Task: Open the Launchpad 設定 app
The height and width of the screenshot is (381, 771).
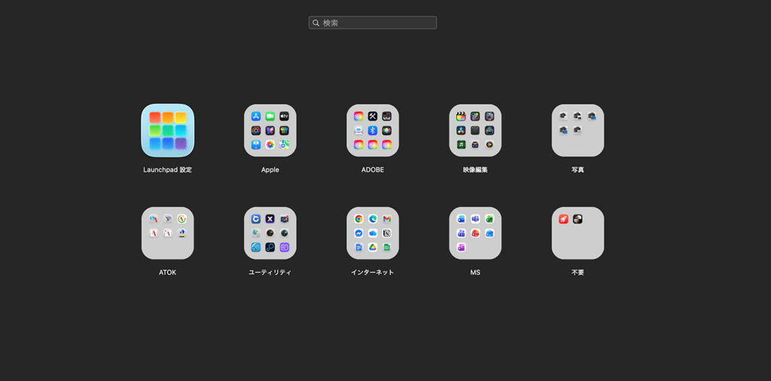Action: pos(167,130)
